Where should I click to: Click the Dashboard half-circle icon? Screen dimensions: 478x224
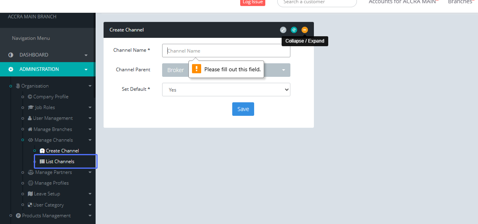point(11,55)
